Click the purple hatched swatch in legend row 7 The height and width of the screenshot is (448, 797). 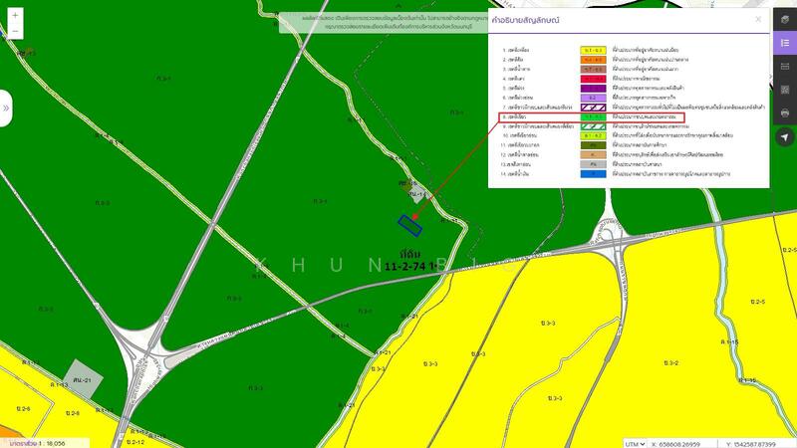pos(594,106)
